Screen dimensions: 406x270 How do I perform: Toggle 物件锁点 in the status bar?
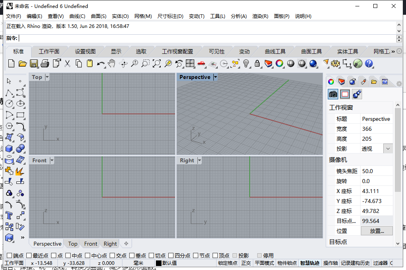point(287,263)
